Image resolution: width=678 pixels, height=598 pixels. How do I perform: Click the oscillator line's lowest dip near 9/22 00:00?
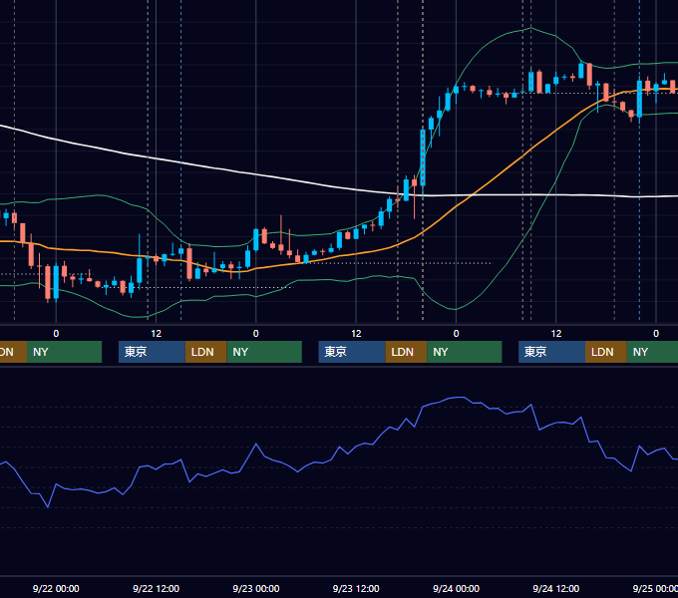(x=48, y=506)
